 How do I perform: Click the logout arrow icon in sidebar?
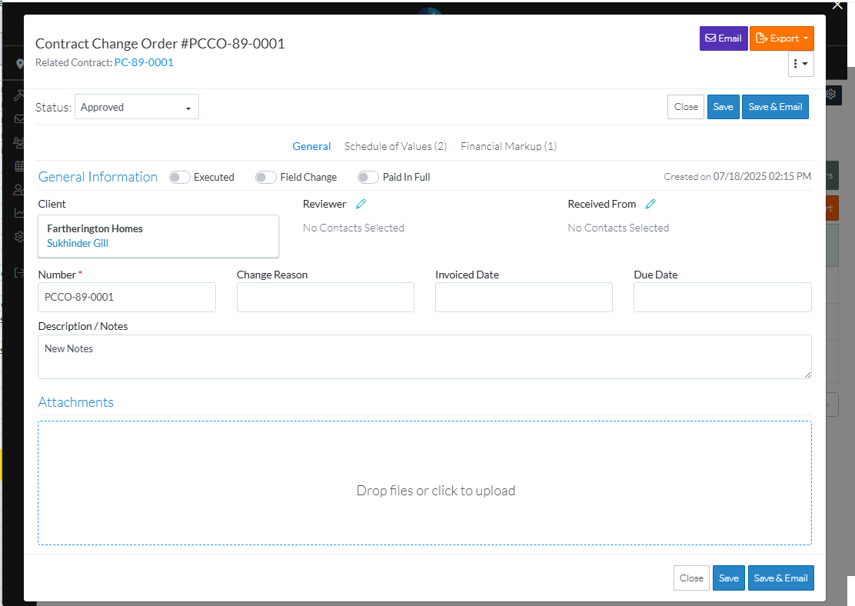[x=20, y=272]
